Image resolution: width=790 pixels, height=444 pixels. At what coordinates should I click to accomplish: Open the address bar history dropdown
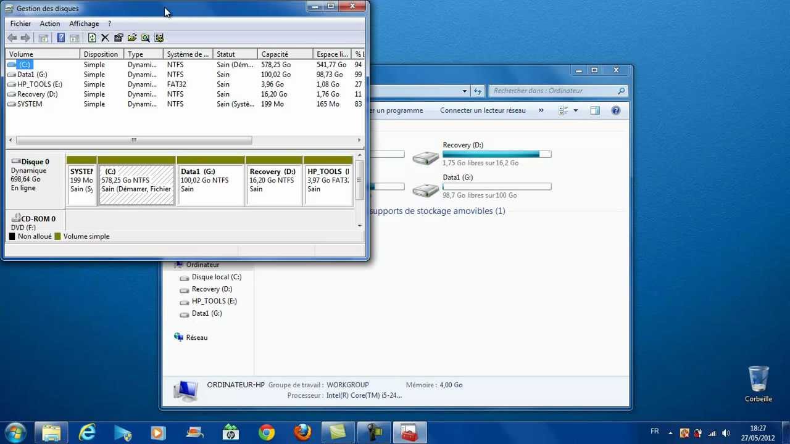[x=464, y=91]
